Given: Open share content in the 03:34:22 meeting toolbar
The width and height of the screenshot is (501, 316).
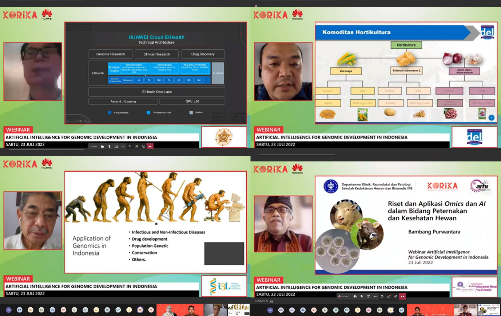Looking at the screenshot, I should pyautogui.click(x=369, y=296).
